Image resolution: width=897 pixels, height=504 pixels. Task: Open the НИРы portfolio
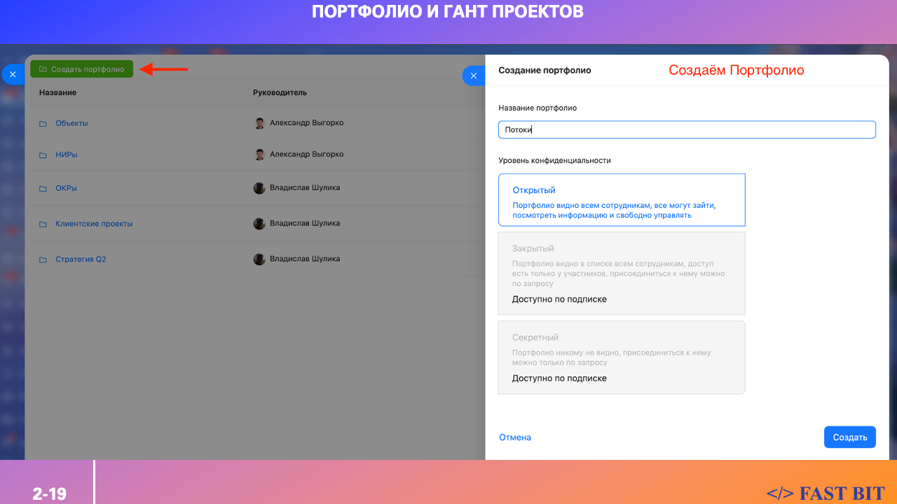(x=67, y=154)
